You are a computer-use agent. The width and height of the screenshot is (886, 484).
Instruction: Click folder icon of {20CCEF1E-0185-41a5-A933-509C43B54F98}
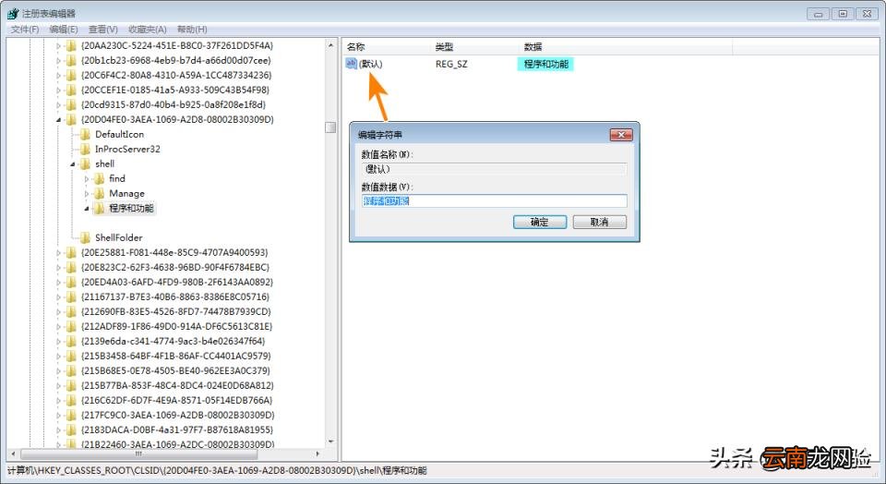coord(71,90)
